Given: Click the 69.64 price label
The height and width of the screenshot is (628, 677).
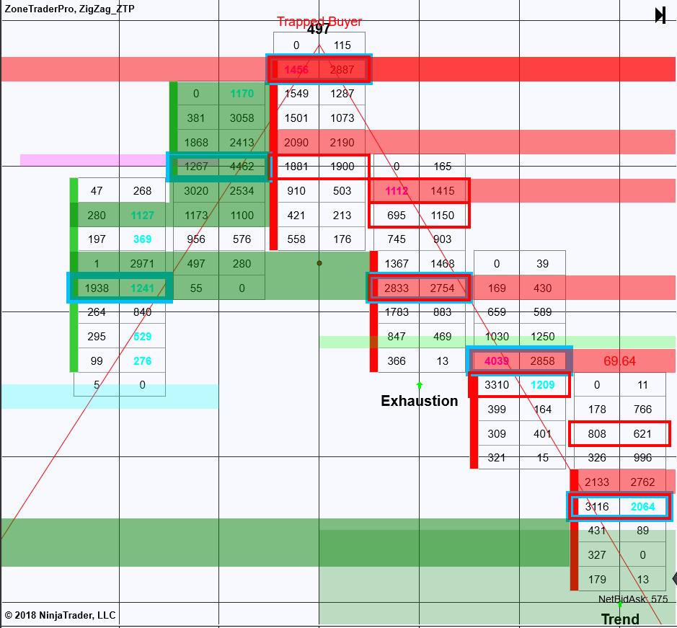Looking at the screenshot, I should tap(619, 361).
